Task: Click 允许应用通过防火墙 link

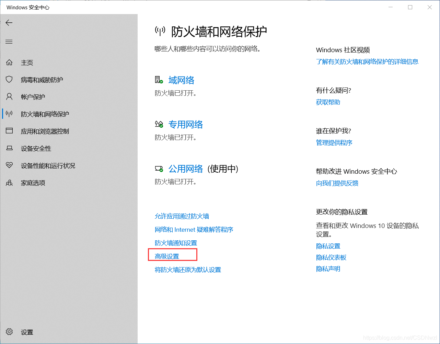Action: [182, 216]
